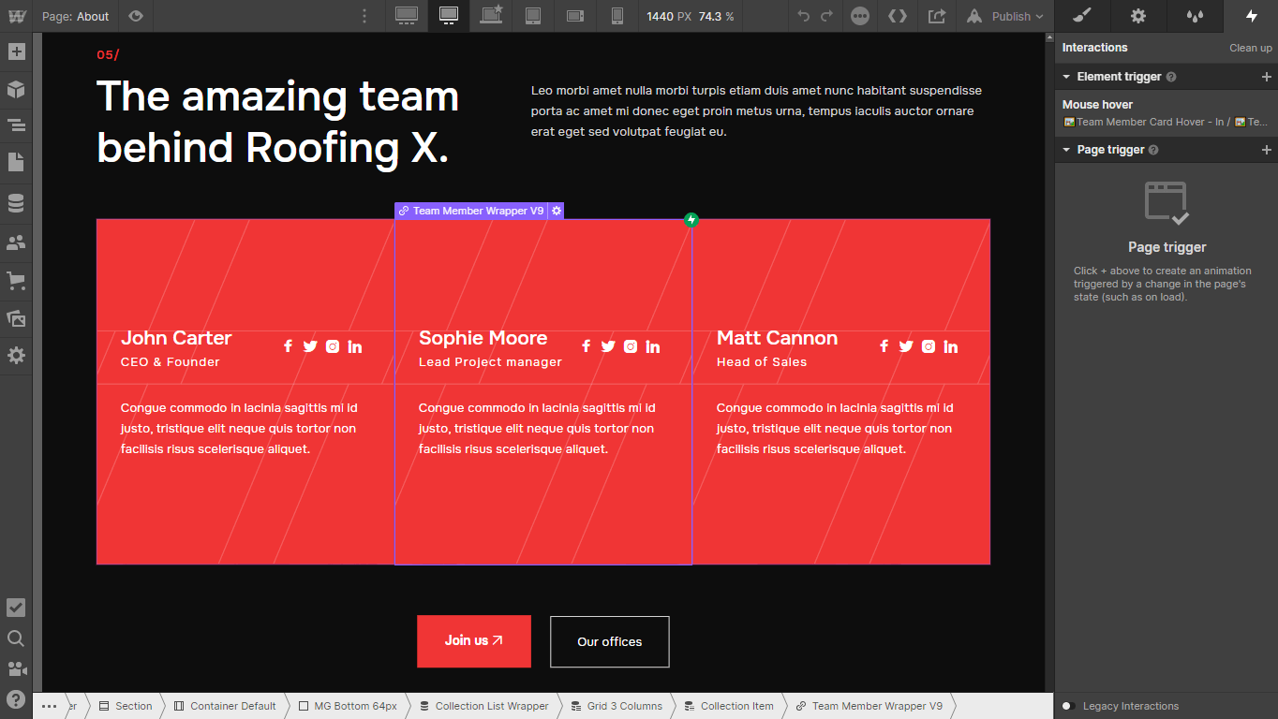Select Grid 3 Columns in the breadcrumb

coord(624,706)
